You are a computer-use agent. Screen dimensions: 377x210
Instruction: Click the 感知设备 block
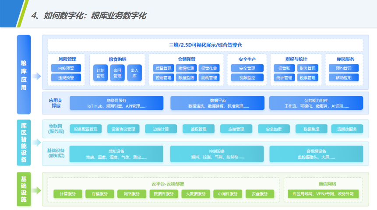coord(116,154)
